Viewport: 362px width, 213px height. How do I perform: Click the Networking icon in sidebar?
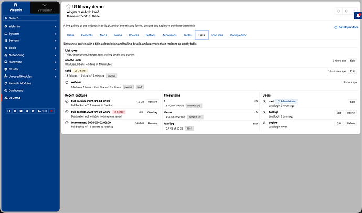point(6,55)
